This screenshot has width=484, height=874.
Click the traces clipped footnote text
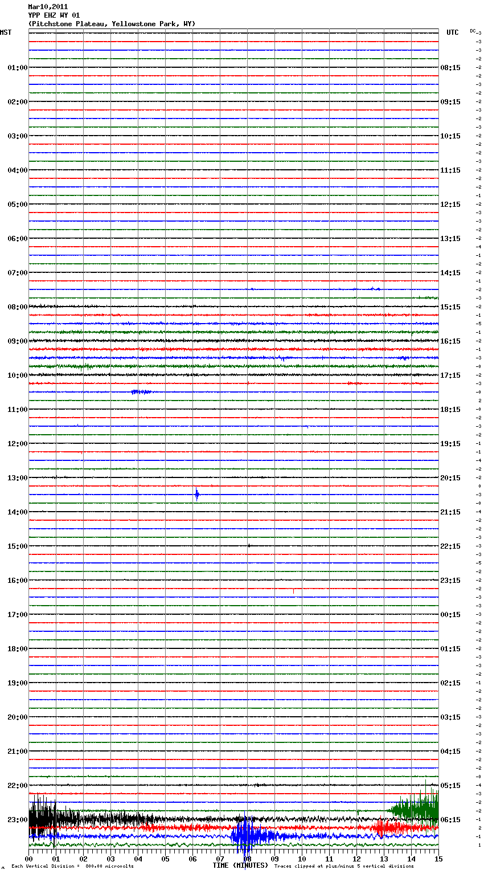(344, 867)
